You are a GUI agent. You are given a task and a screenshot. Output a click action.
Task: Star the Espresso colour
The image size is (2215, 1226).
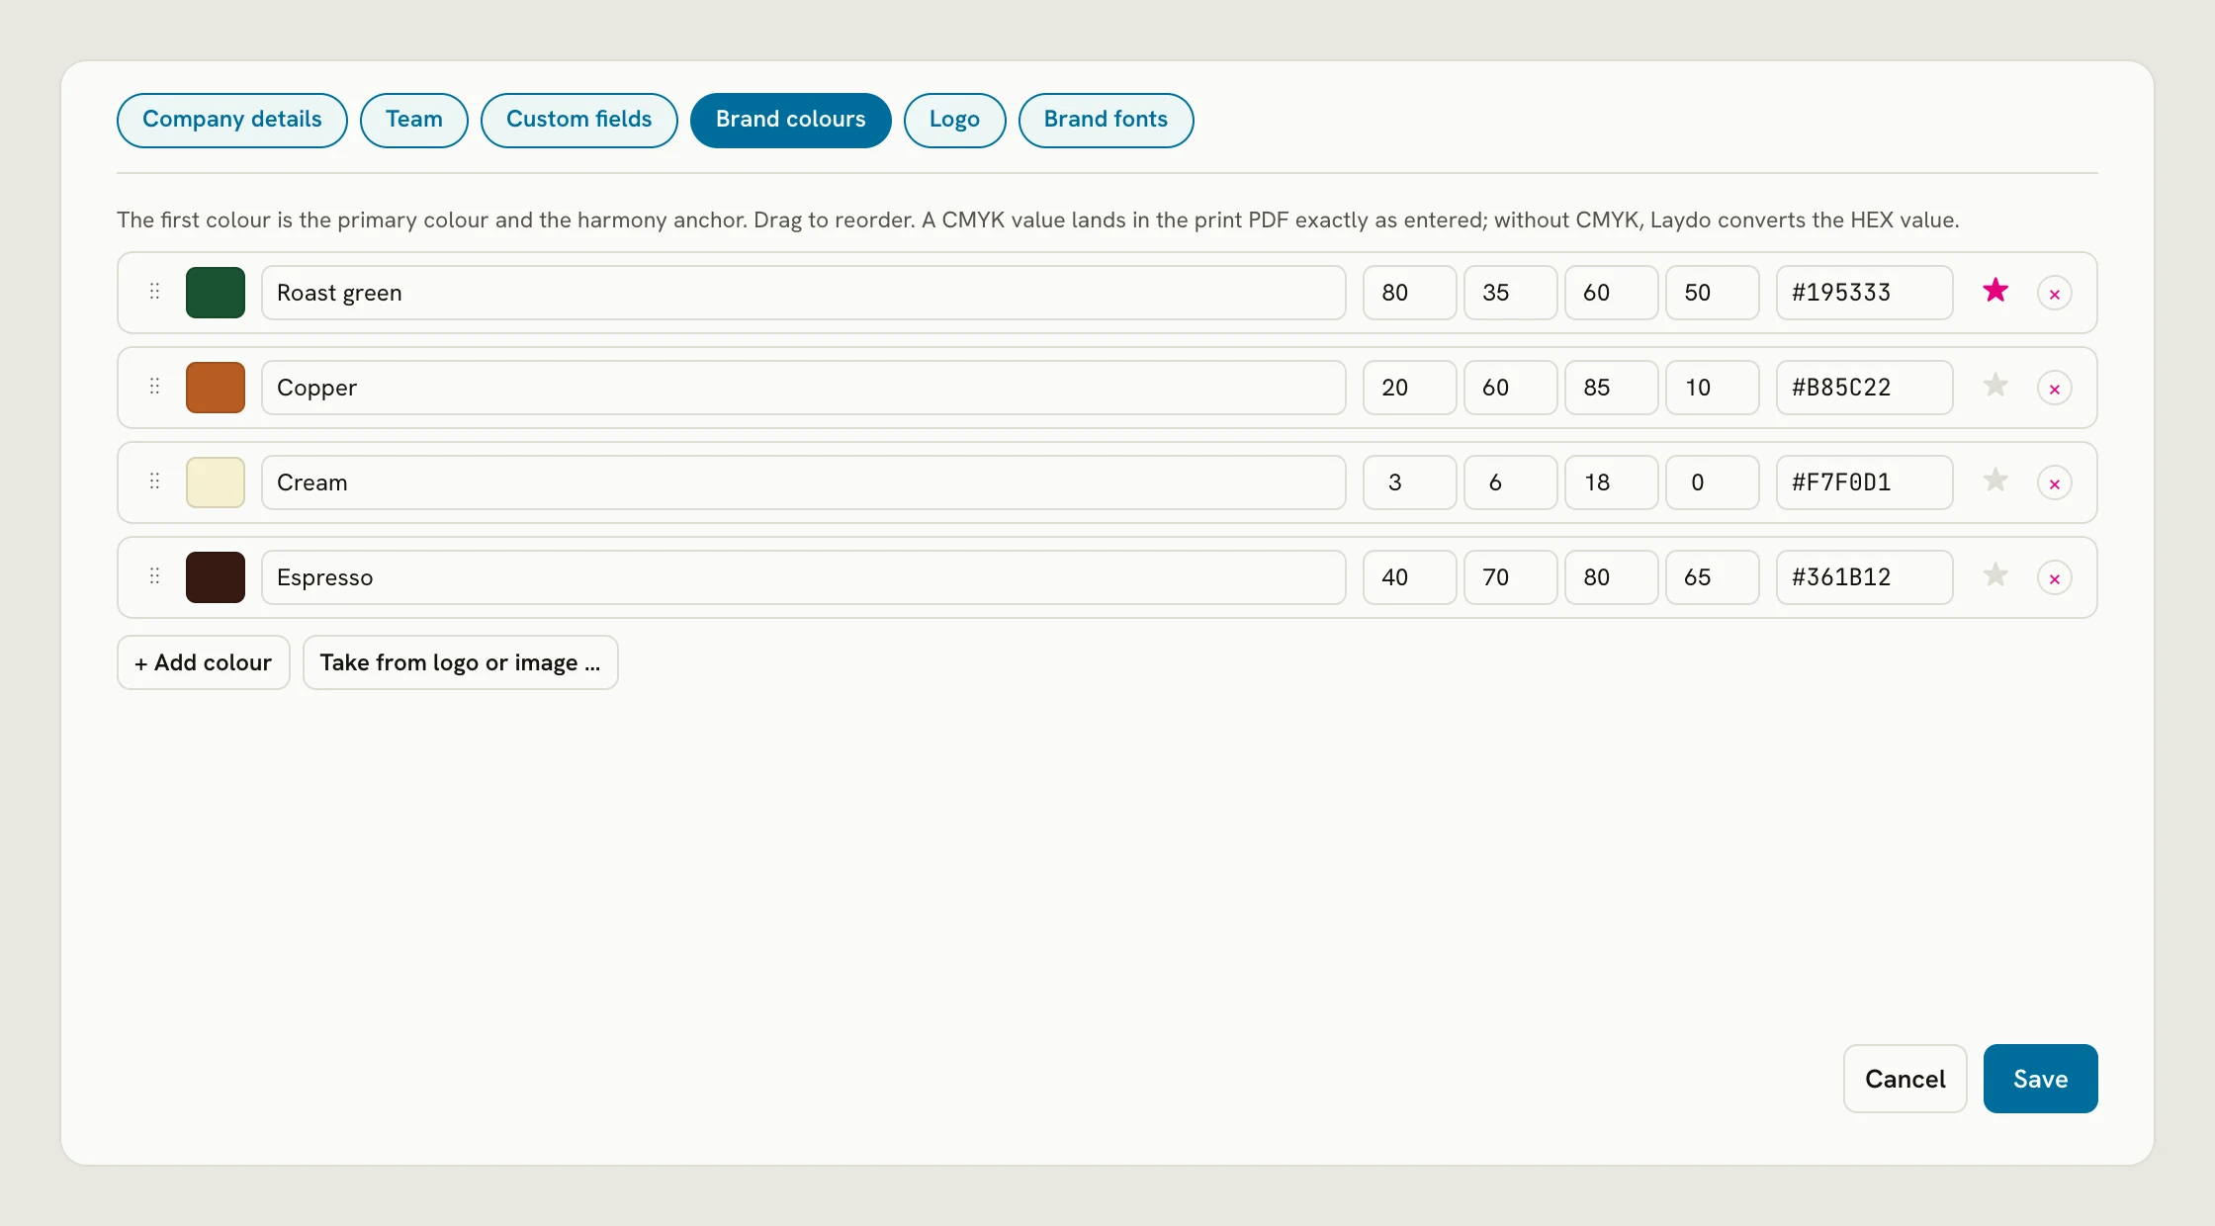tap(1995, 575)
